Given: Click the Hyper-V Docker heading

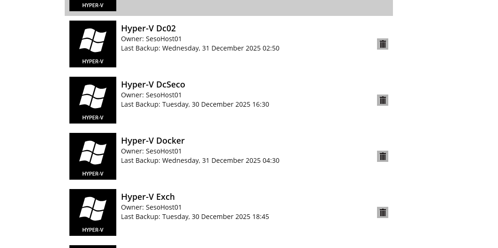Looking at the screenshot, I should coord(152,141).
